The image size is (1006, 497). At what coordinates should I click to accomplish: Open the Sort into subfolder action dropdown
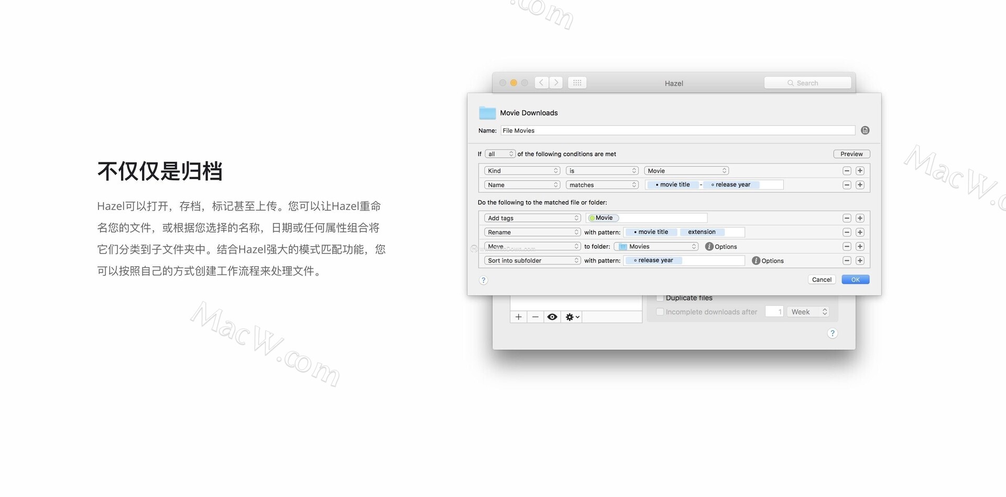(x=532, y=260)
